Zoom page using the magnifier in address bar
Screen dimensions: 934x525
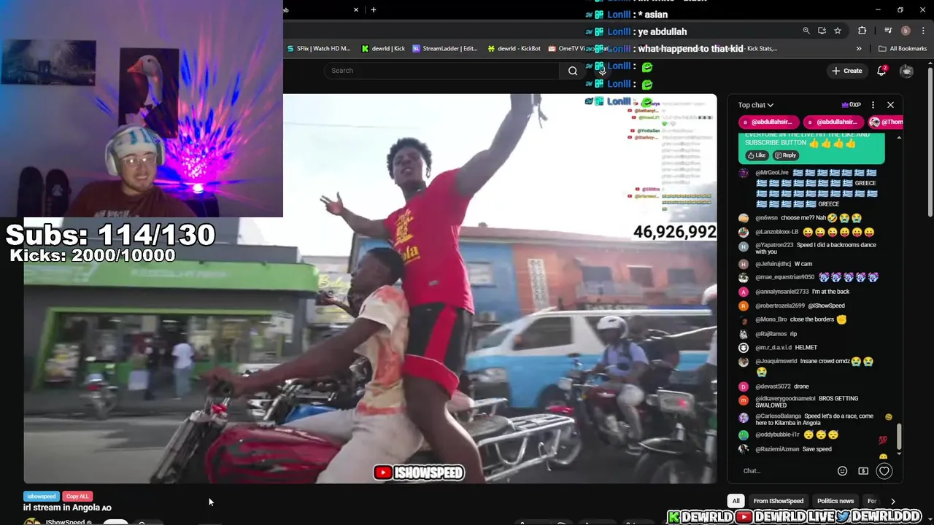[806, 31]
